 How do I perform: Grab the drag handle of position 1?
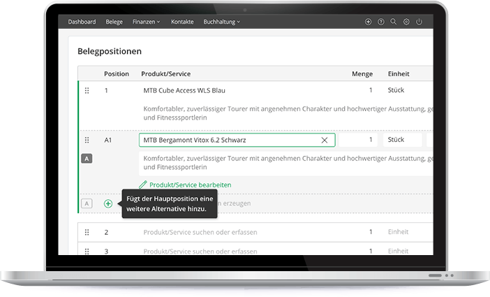point(87,91)
